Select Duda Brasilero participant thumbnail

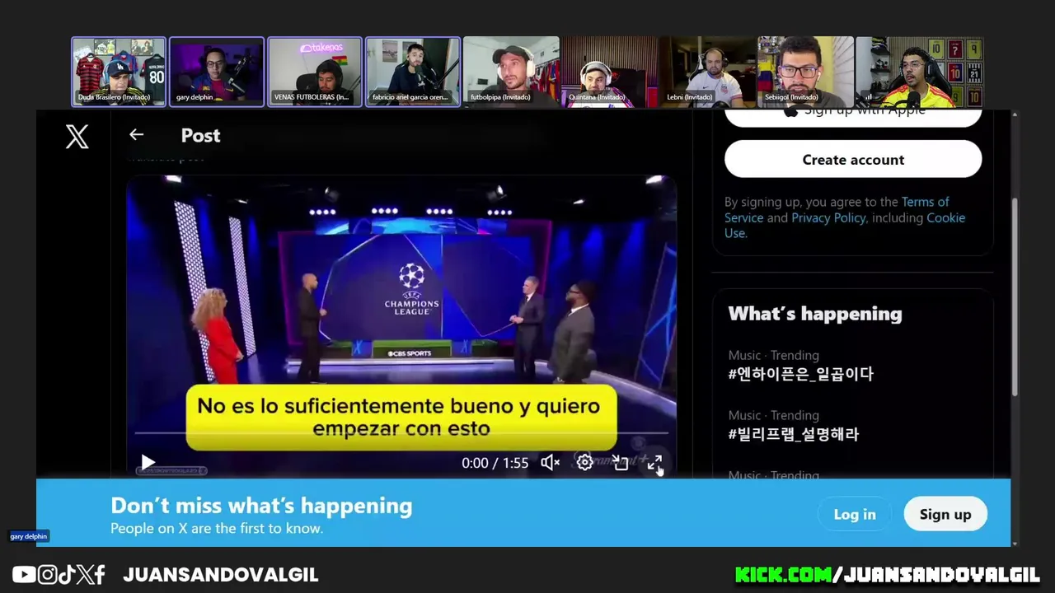pos(119,72)
